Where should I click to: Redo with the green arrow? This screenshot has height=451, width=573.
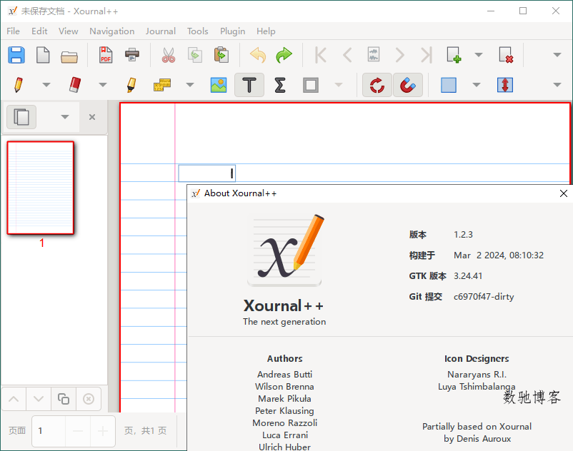tap(284, 55)
